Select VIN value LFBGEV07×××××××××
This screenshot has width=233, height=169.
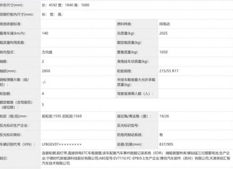pos(62,144)
